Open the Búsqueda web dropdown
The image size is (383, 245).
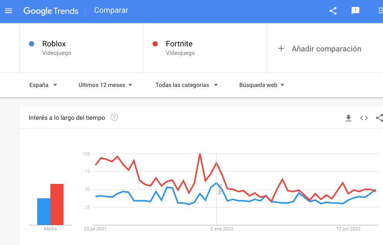[x=262, y=85]
